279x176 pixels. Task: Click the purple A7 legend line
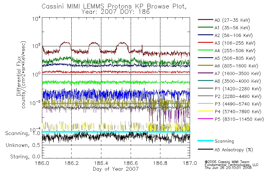point(205,73)
